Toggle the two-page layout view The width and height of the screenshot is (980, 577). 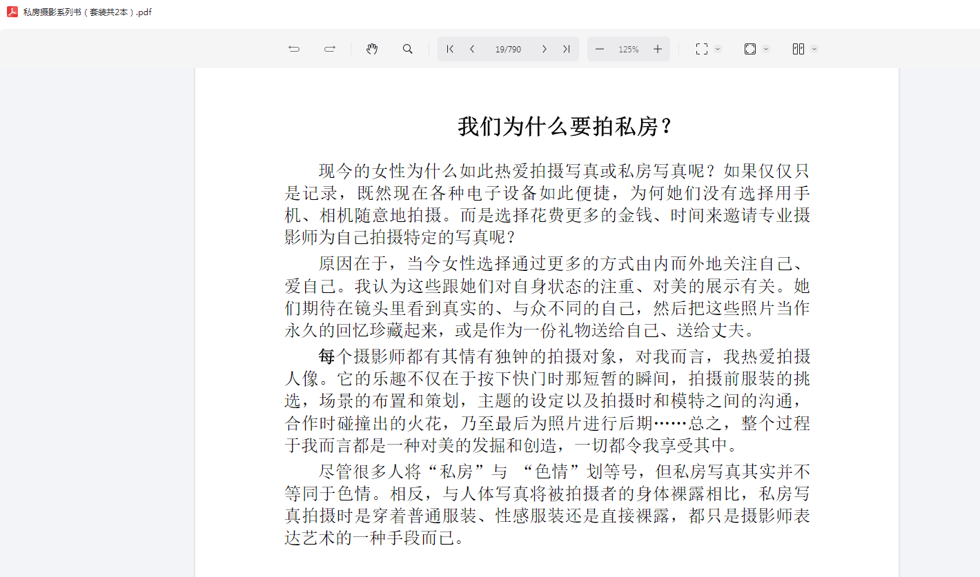click(798, 49)
